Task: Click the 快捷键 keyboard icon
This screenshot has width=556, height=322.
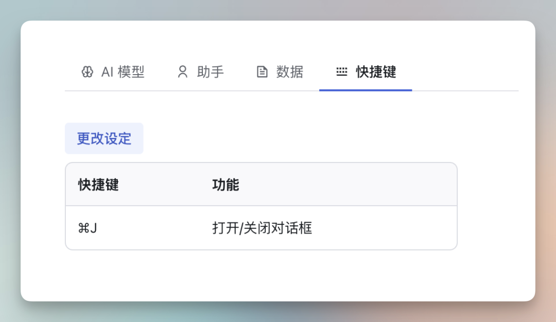Action: point(341,72)
